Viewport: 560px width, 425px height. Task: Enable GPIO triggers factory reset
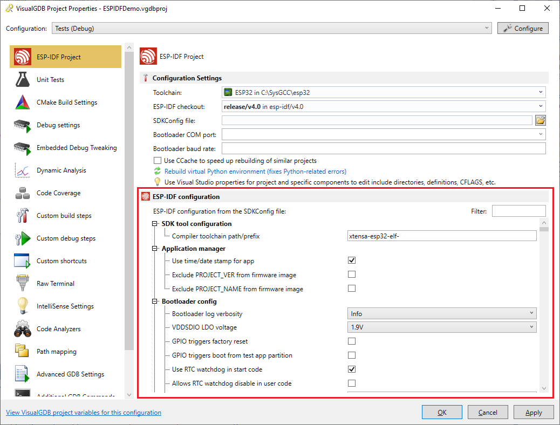[x=352, y=341]
